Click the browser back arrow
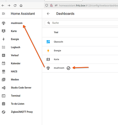The height and width of the screenshot is (125, 118). tap(3, 6)
